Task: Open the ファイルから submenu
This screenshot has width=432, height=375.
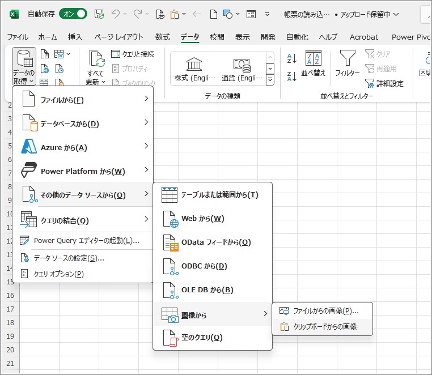Action: click(83, 99)
